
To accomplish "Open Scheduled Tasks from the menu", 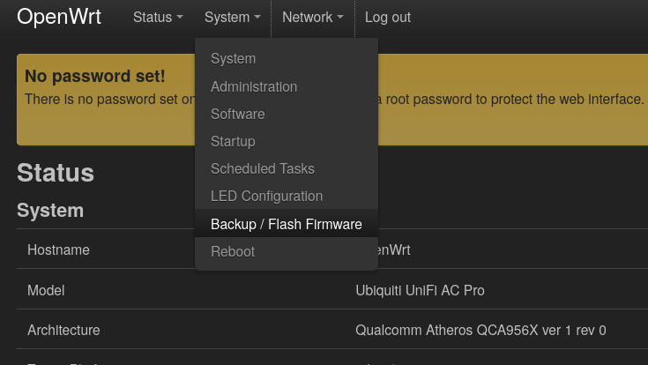I will (x=262, y=168).
